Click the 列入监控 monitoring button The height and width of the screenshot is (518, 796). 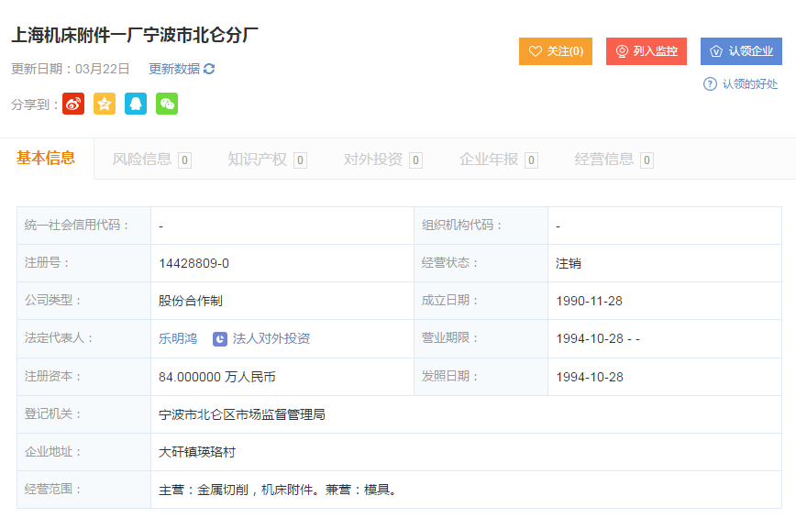tap(647, 51)
